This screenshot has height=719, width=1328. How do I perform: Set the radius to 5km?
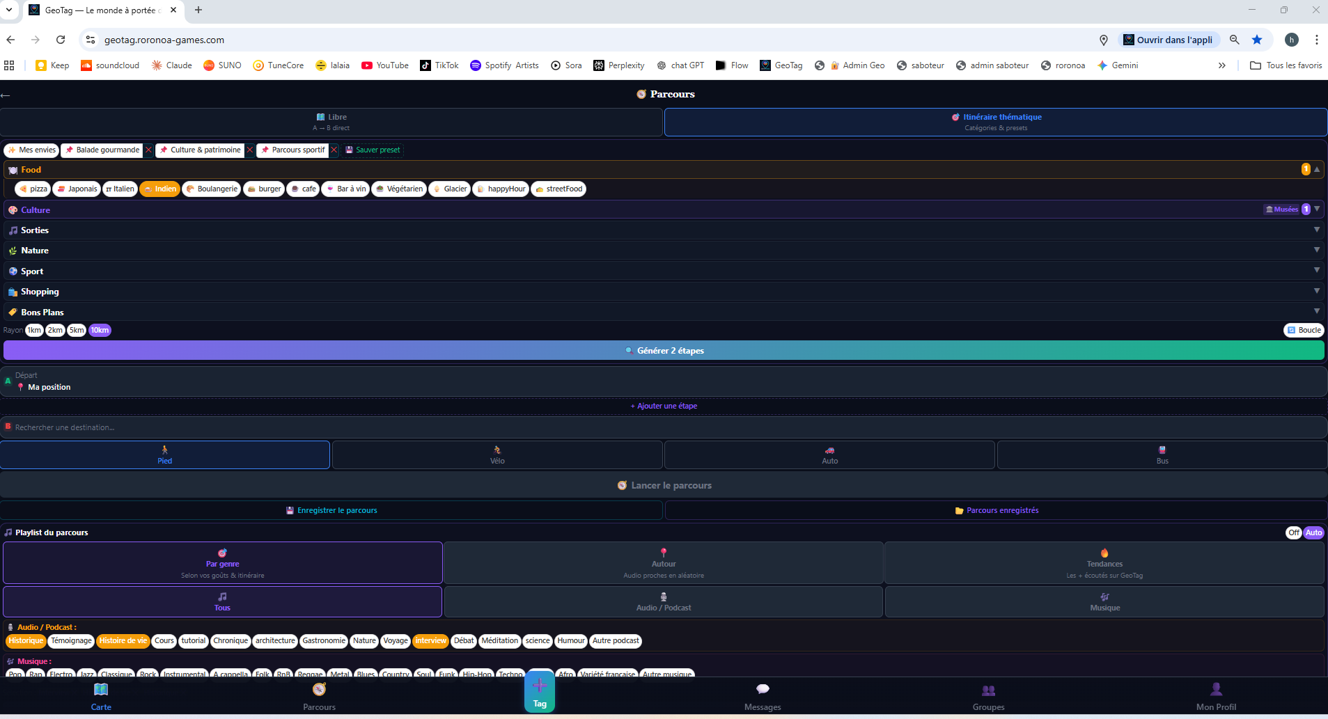[77, 331]
